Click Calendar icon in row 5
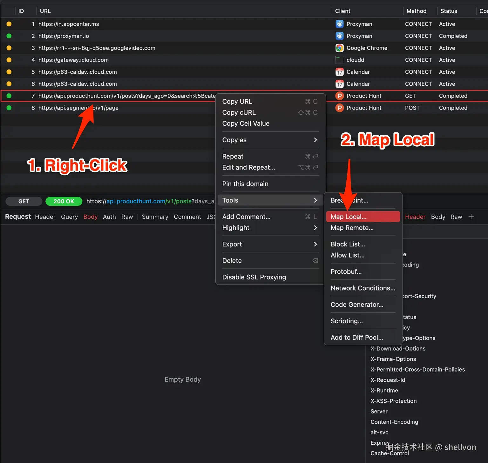Screen dimensions: 488x463 (340, 72)
